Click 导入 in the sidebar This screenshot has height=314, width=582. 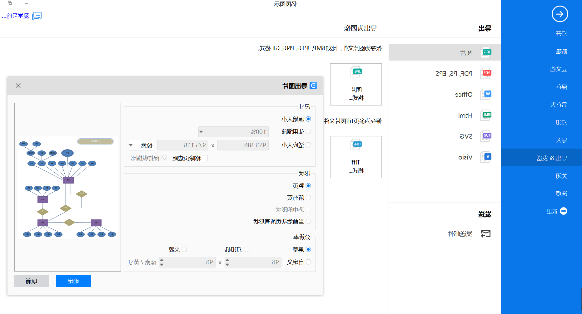coord(541,140)
